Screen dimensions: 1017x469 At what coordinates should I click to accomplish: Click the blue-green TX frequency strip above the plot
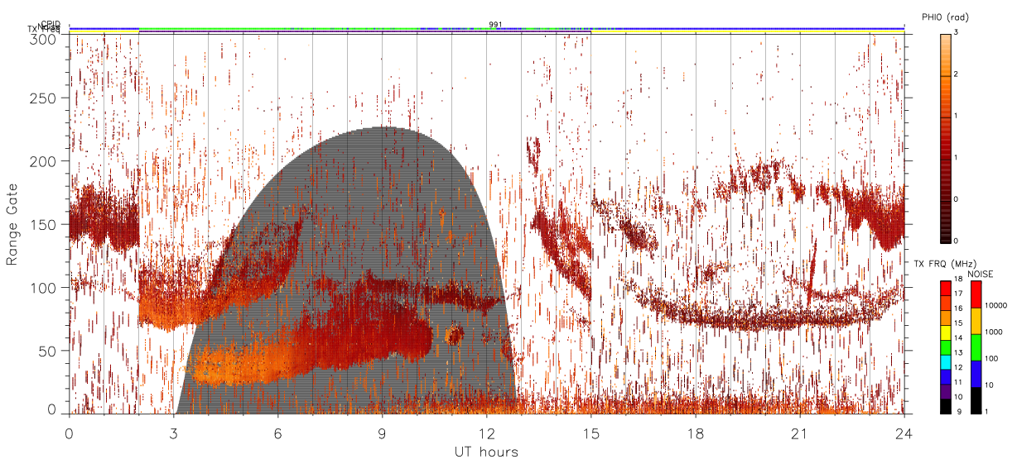[486, 28]
